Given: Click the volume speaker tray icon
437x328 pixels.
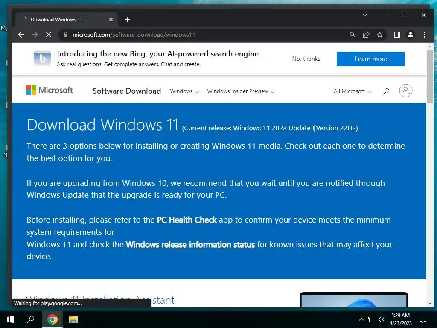Looking at the screenshot, I should (x=382, y=319).
